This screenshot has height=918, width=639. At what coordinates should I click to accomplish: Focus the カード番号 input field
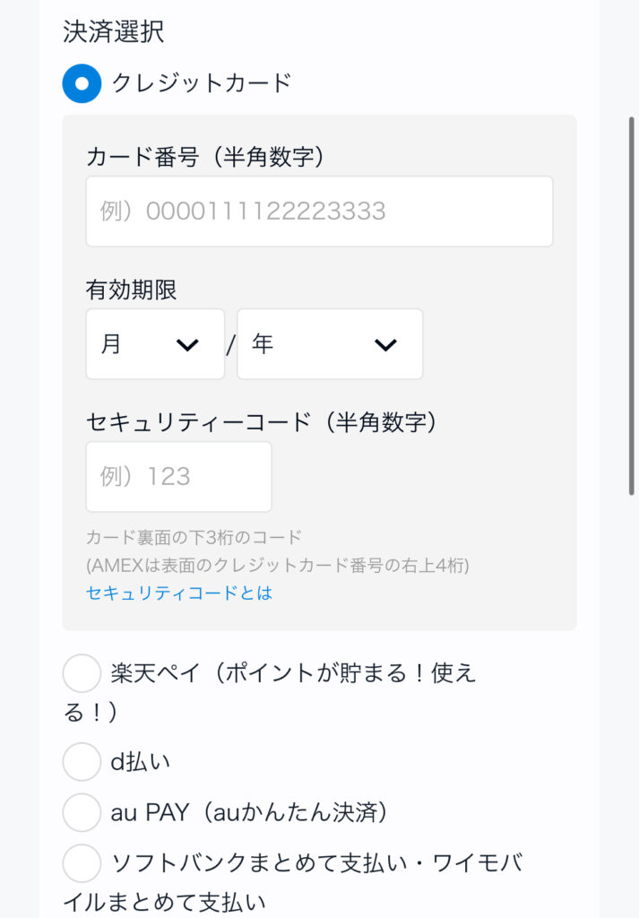pos(319,212)
